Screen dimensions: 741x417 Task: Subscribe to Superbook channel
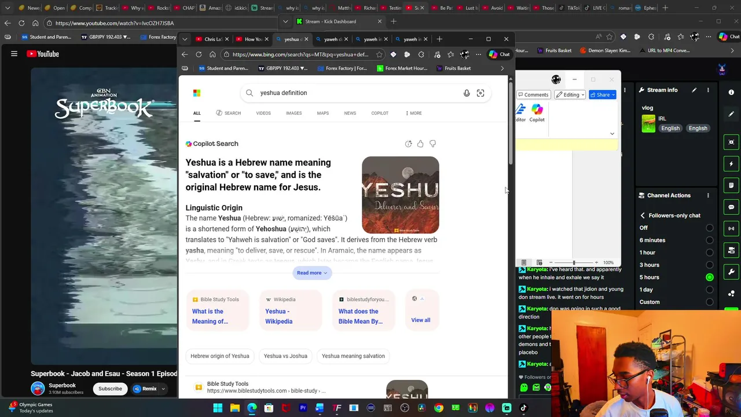(110, 389)
